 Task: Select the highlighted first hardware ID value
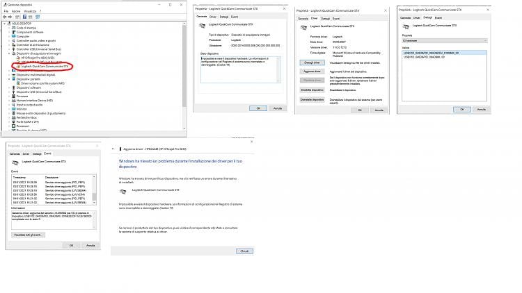[444, 53]
